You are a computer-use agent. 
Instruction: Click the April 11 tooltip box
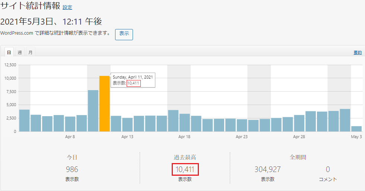click(x=133, y=80)
